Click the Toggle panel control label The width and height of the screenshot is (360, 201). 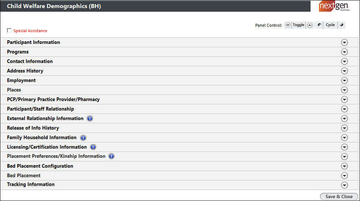point(298,25)
